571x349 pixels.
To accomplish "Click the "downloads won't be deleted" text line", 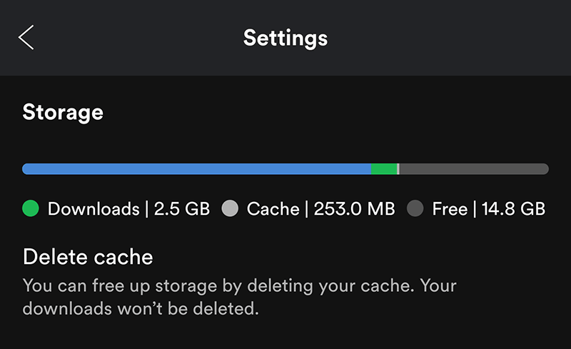I will pos(140,310).
